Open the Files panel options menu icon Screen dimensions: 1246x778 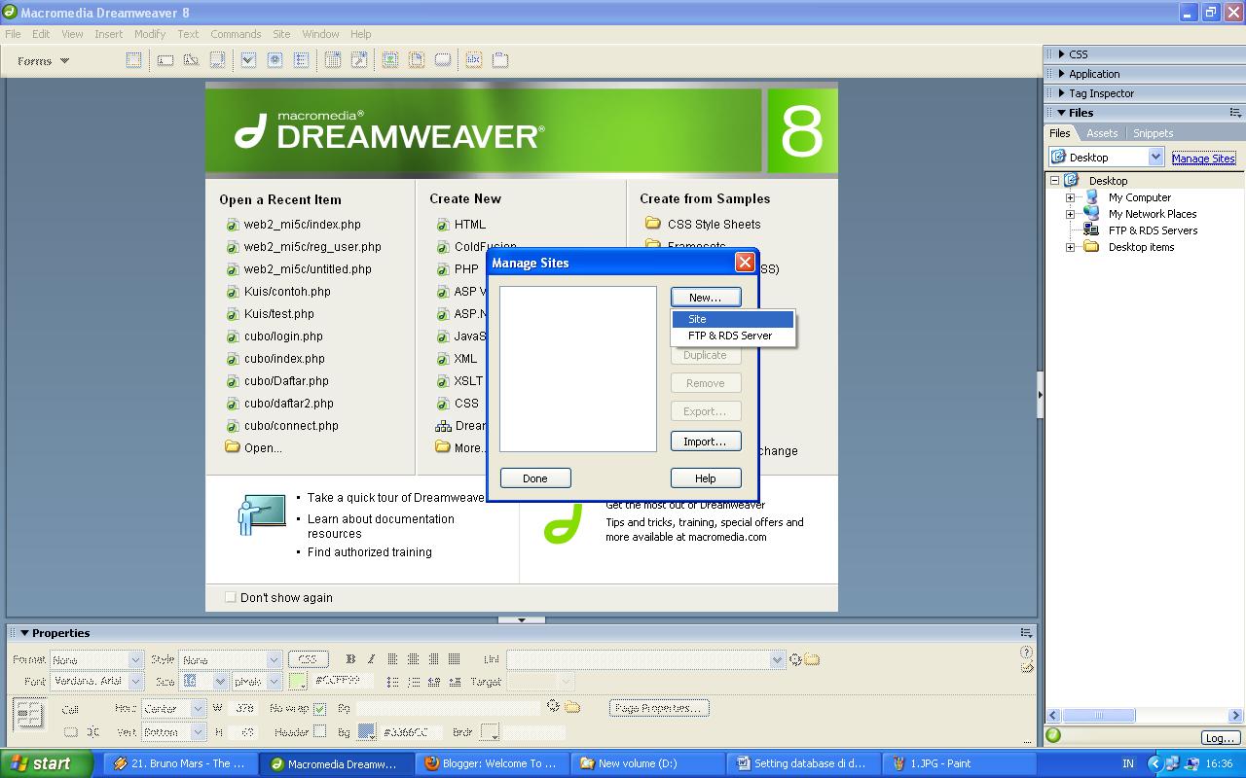(x=1234, y=113)
